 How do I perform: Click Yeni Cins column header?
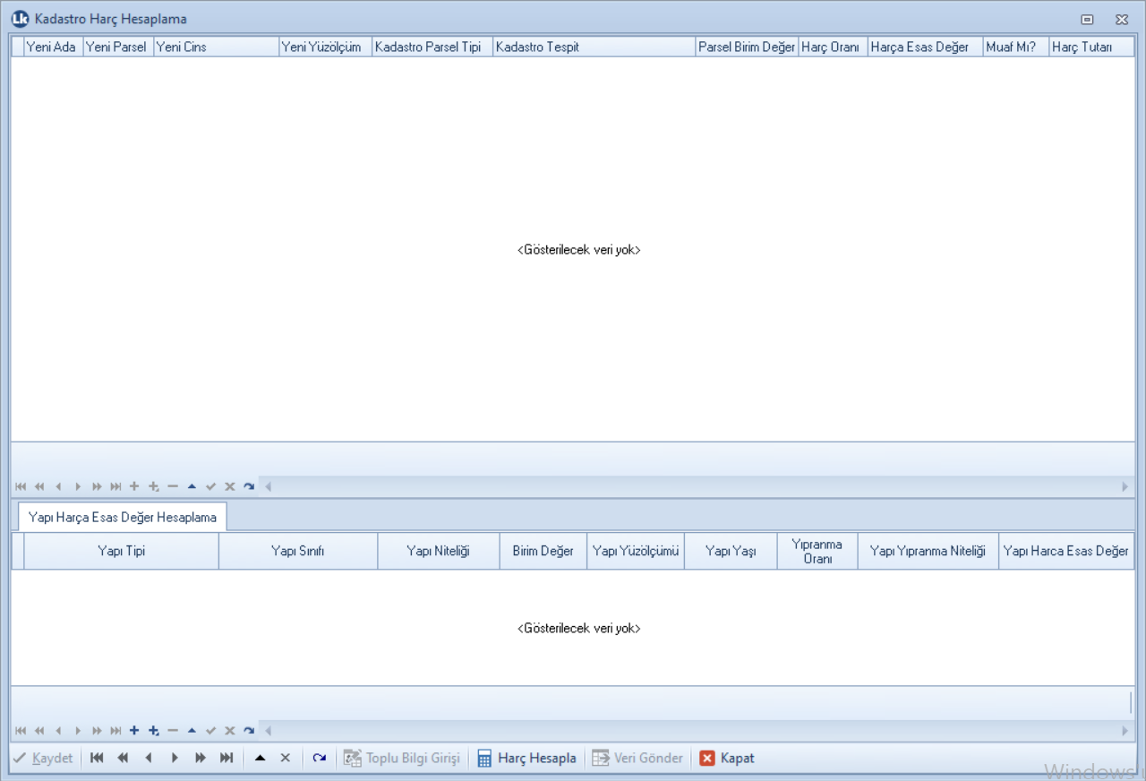click(x=216, y=47)
